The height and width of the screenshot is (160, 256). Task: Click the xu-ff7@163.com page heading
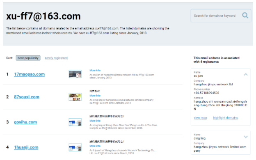click(x=43, y=16)
